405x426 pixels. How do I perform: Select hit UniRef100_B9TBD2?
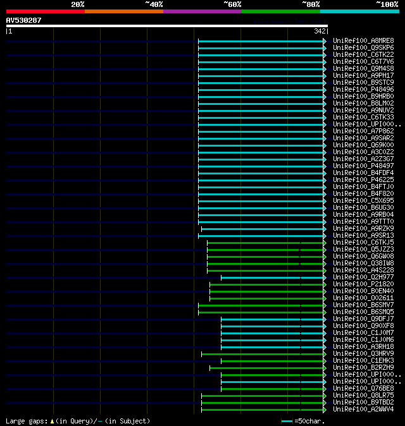(x=363, y=402)
